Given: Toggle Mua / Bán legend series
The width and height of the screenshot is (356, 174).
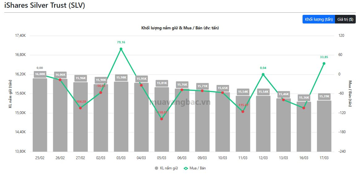Looking at the screenshot, I should tap(197, 168).
